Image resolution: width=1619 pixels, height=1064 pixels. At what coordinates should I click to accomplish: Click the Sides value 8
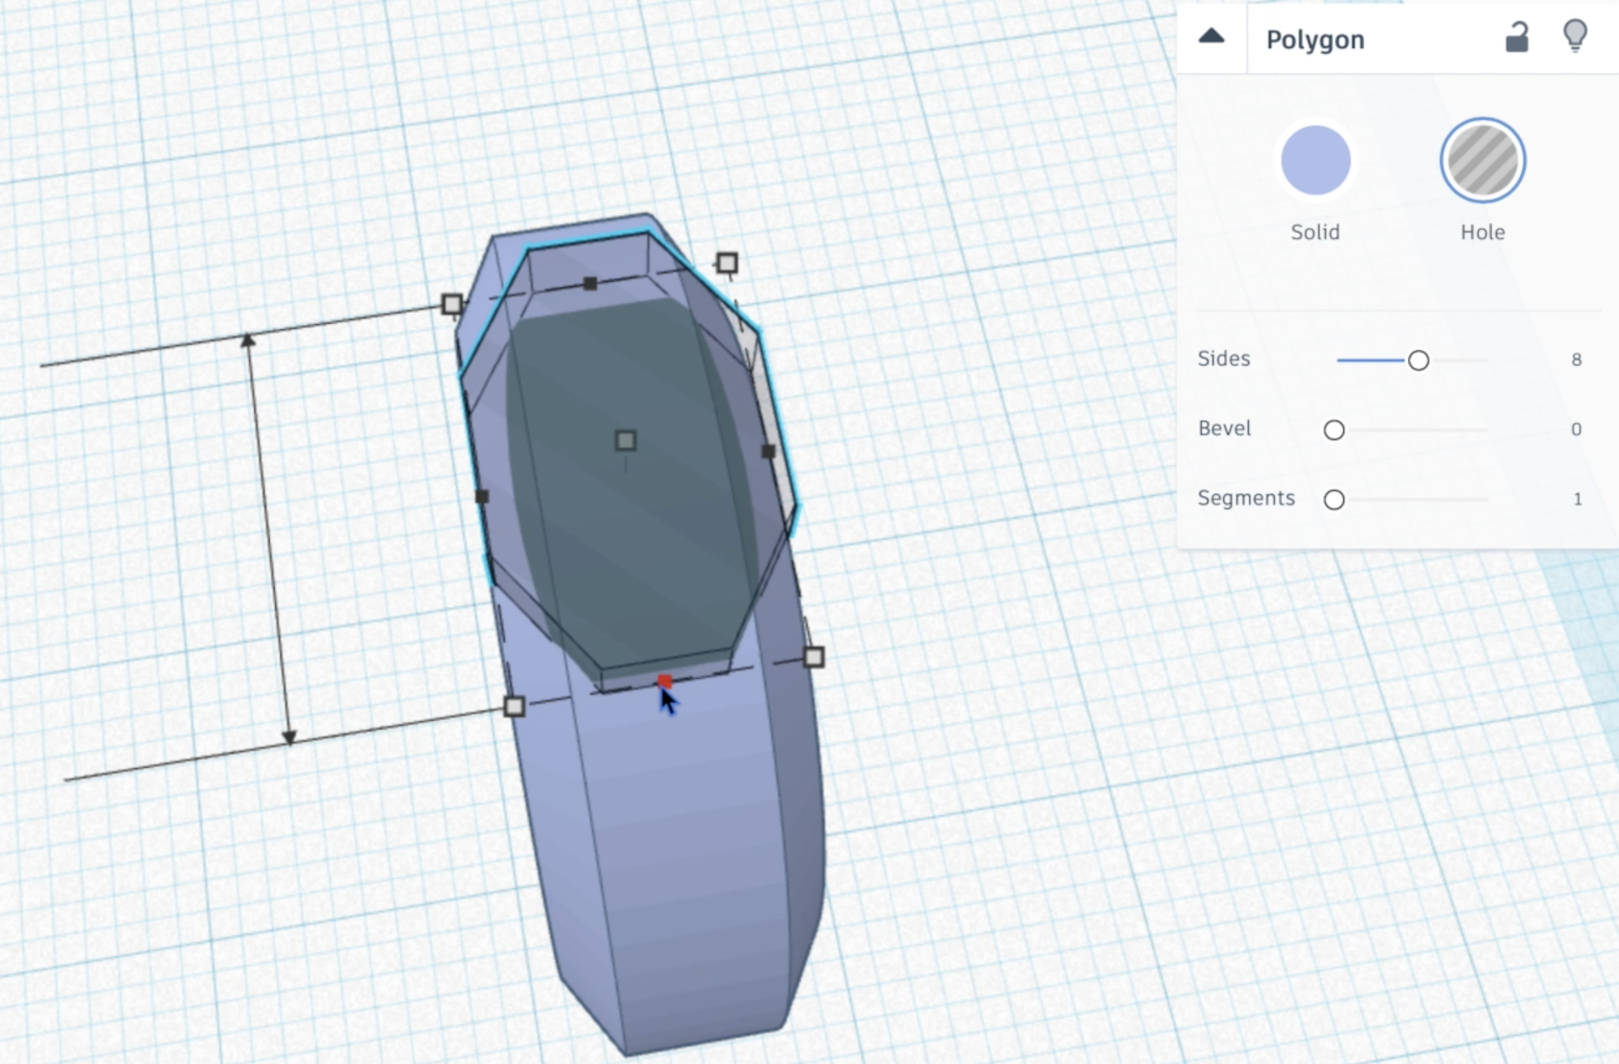pyautogui.click(x=1576, y=360)
